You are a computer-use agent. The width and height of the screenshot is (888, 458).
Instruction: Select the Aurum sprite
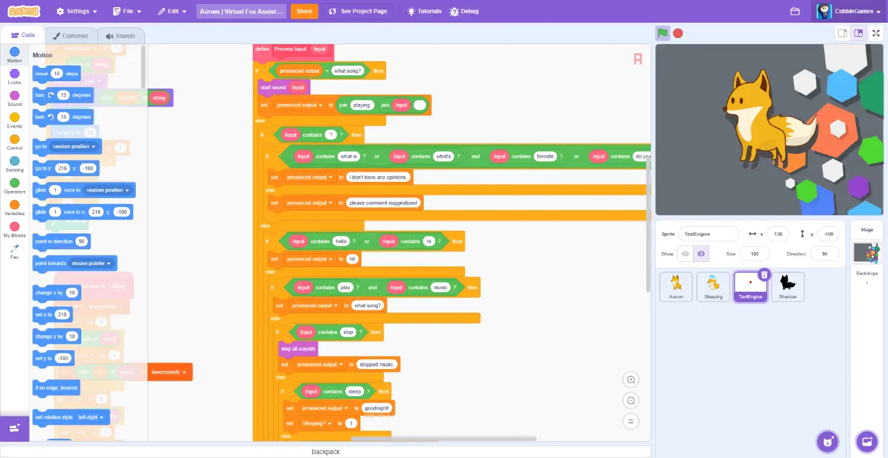click(676, 286)
